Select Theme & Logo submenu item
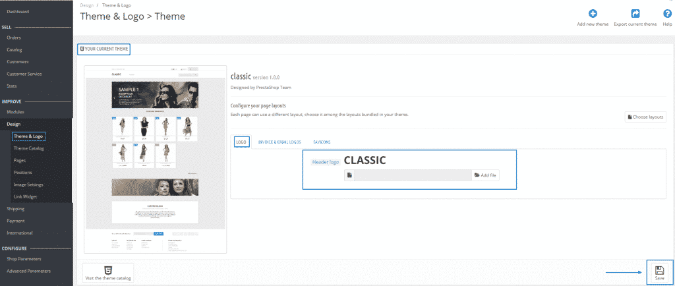Viewport: 675px width, 286px height. (28, 136)
